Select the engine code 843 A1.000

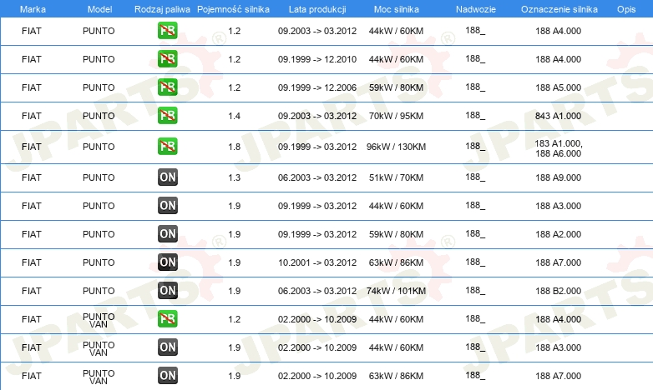pos(558,116)
